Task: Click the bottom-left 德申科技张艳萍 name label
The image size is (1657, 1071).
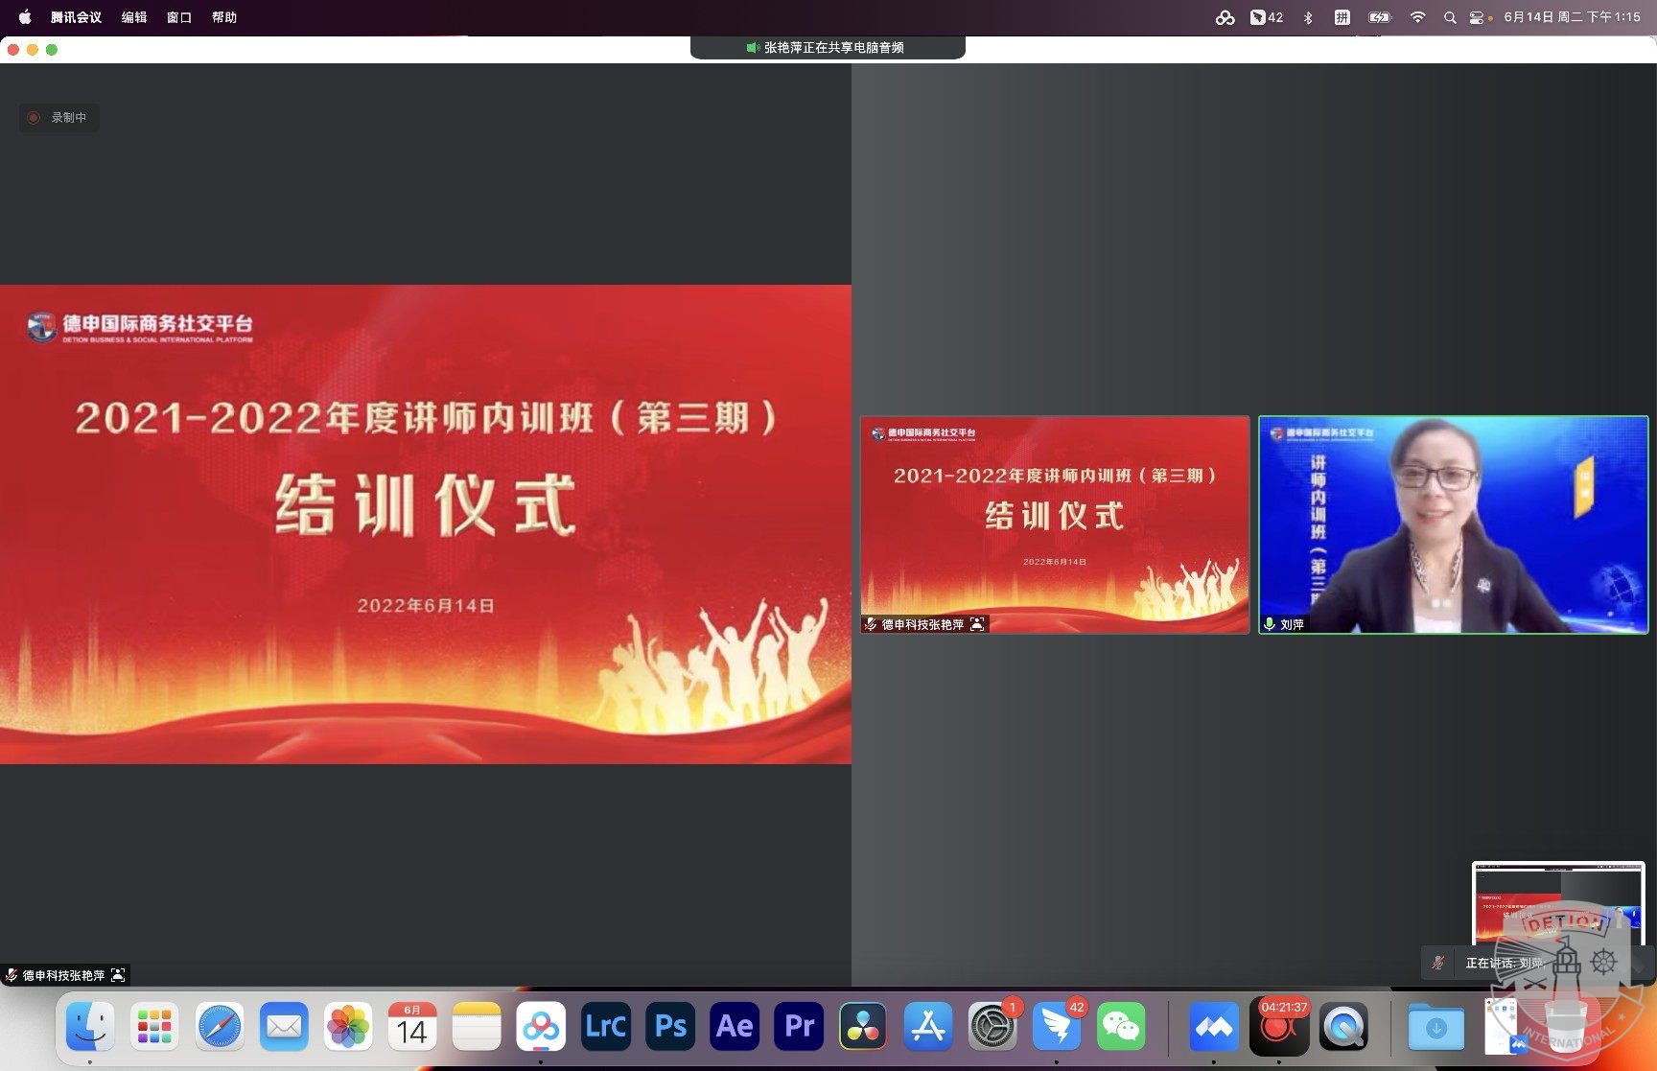Action: [x=64, y=975]
